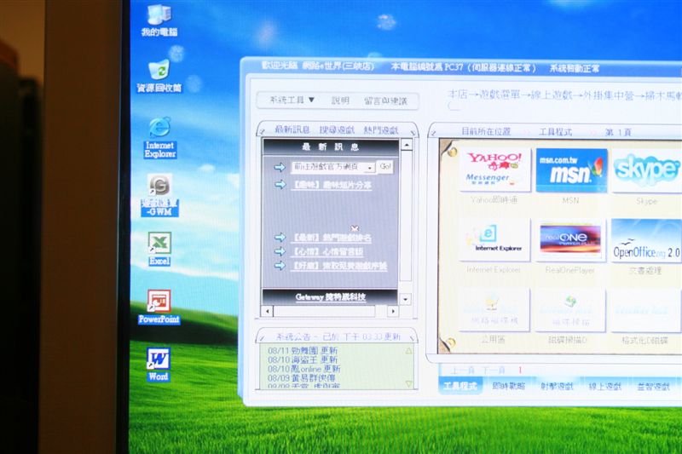Go to next page via 下一頁

coord(494,371)
